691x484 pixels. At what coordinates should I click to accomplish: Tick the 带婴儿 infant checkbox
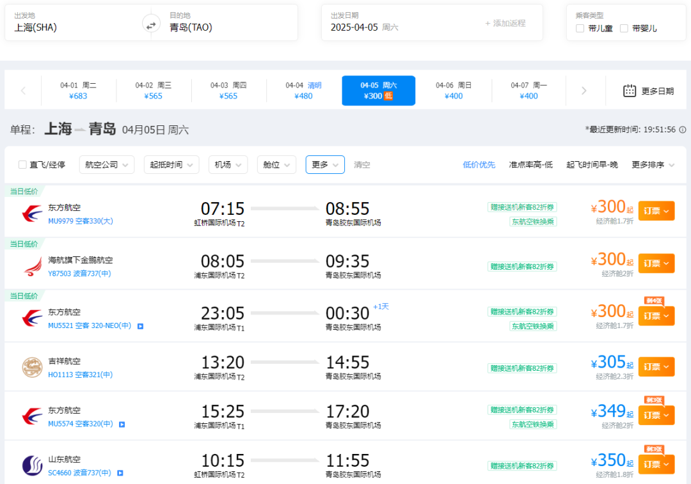624,28
